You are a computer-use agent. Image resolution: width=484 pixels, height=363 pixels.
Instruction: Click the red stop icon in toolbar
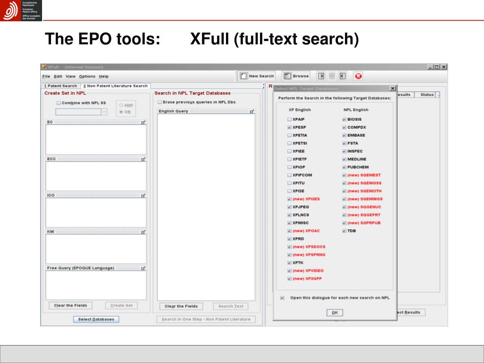click(358, 76)
